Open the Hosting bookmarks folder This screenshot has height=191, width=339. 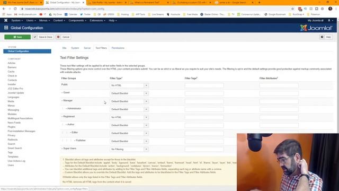click(123, 14)
